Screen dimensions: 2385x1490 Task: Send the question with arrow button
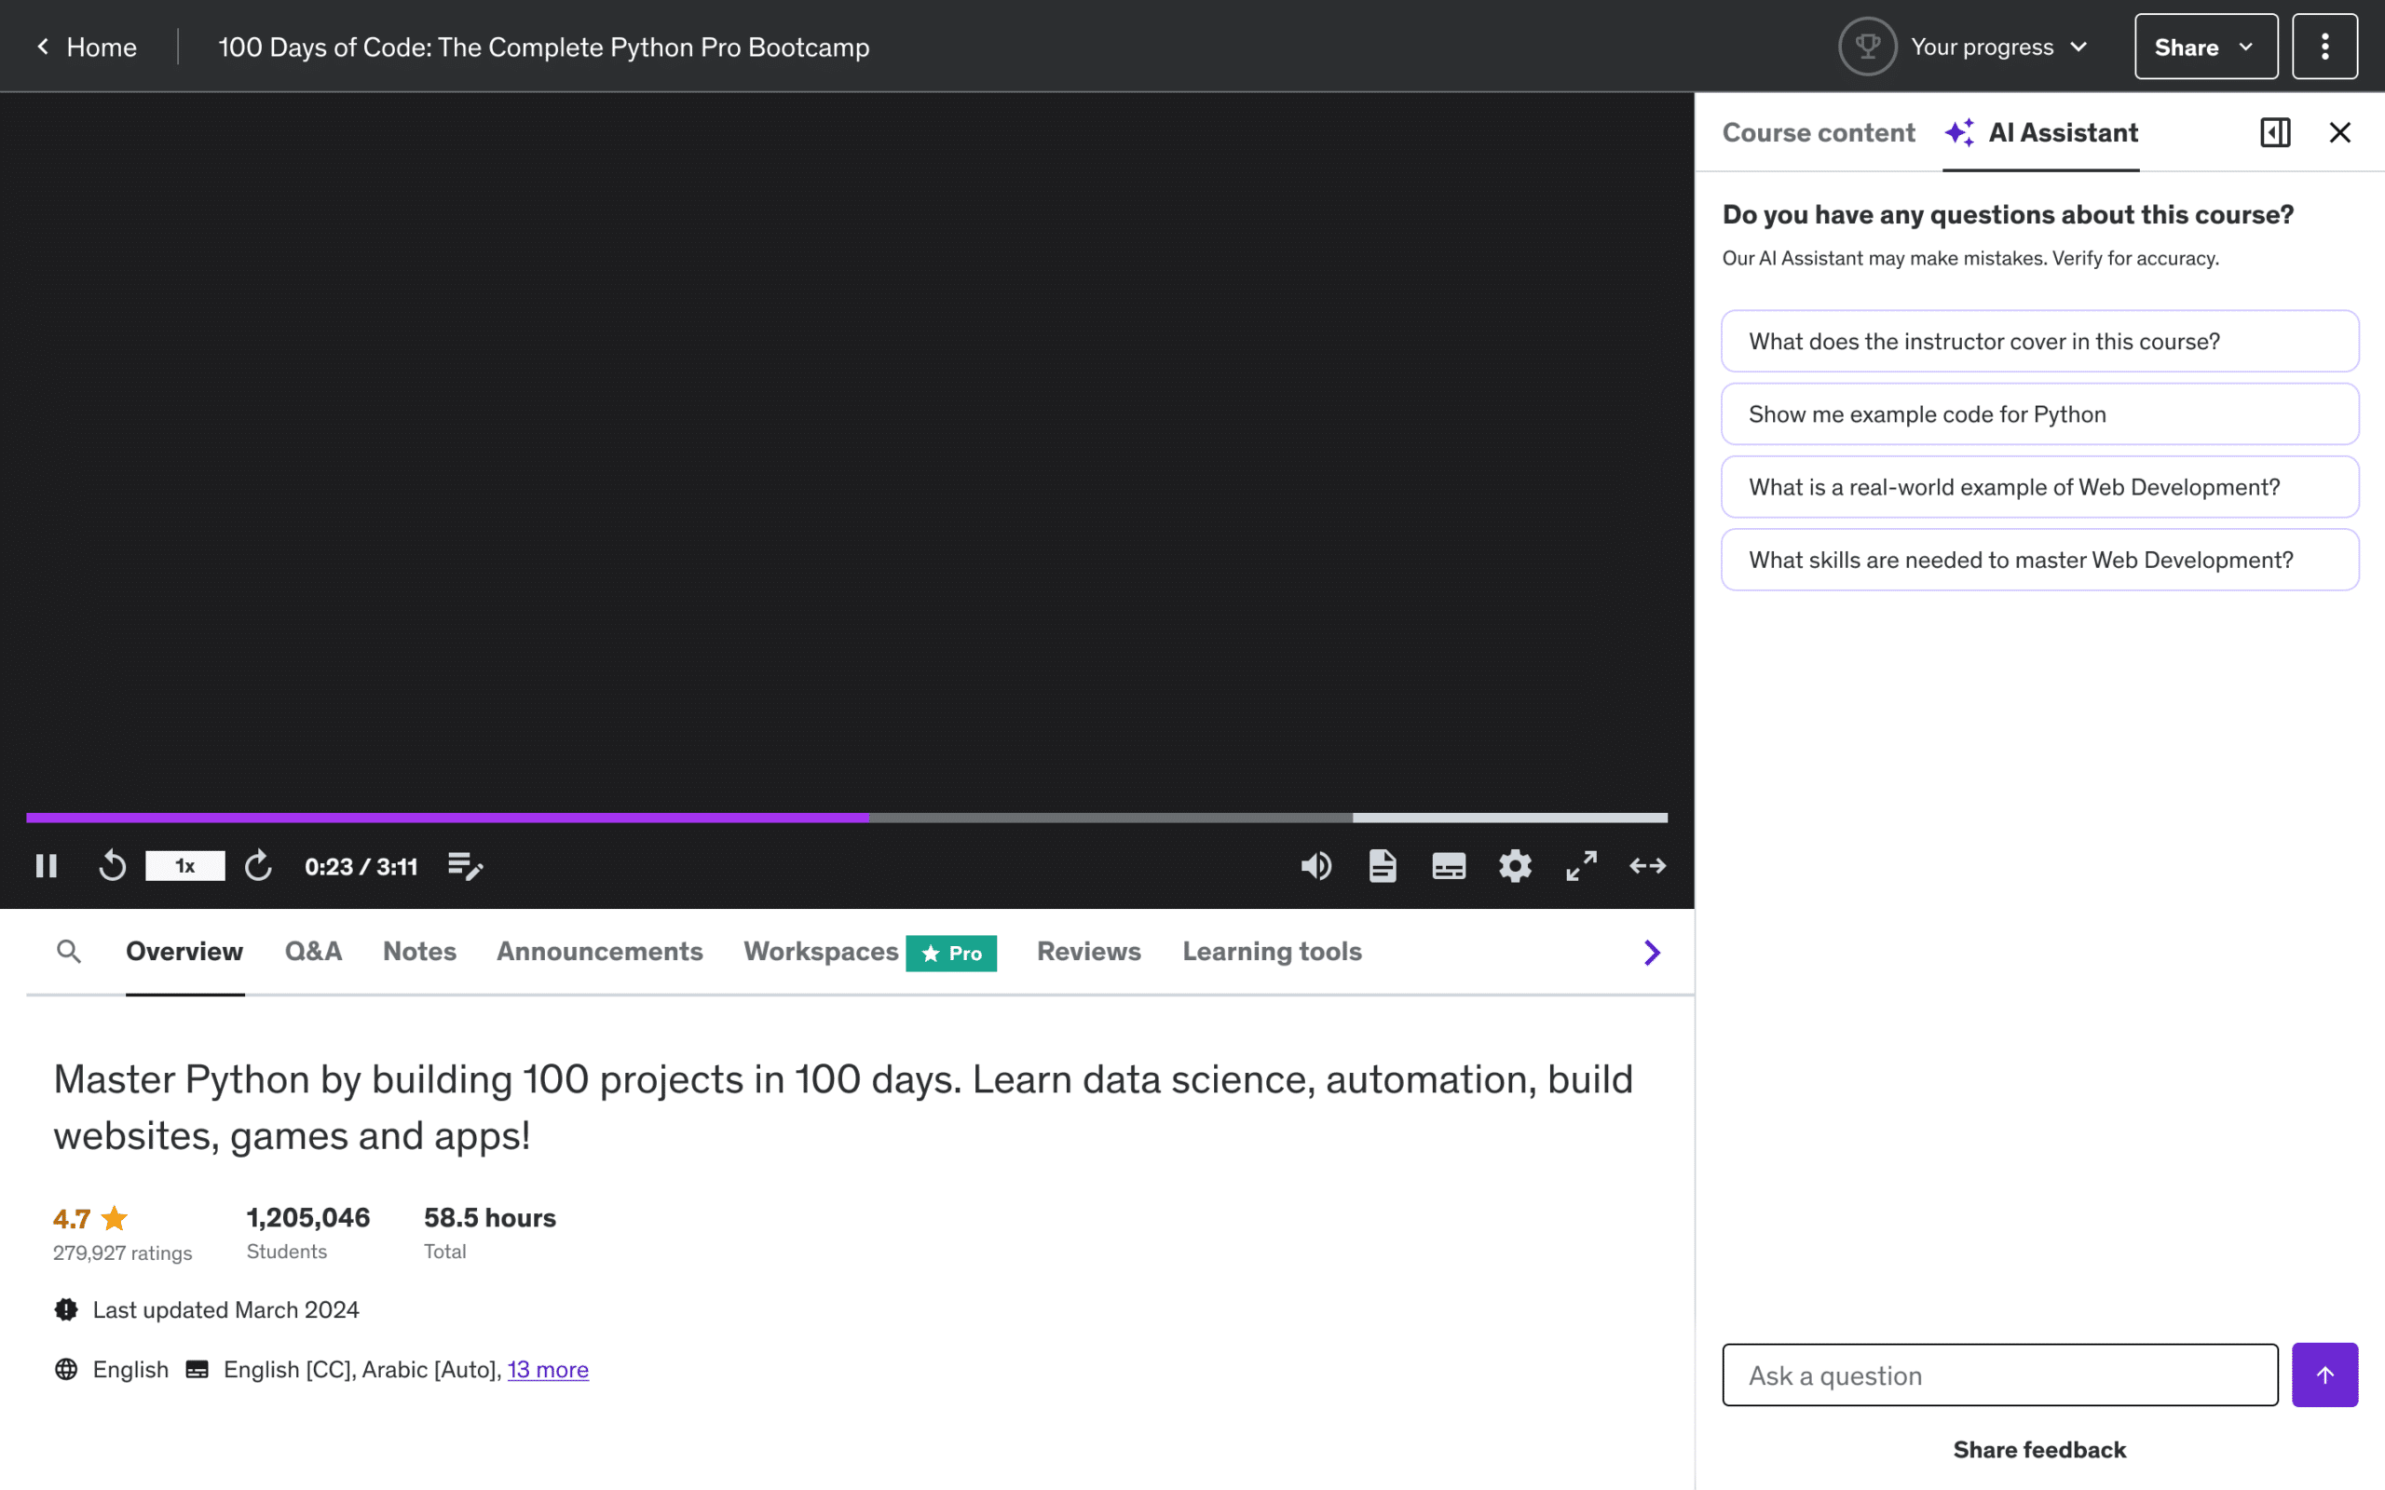(2324, 1375)
